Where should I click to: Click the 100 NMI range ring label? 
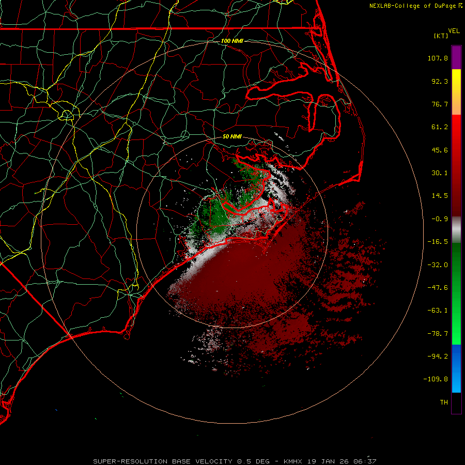232,41
